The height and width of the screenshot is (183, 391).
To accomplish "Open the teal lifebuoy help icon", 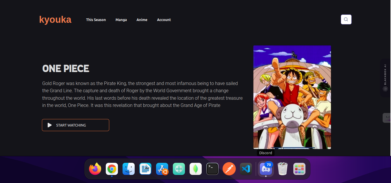I will (179, 169).
